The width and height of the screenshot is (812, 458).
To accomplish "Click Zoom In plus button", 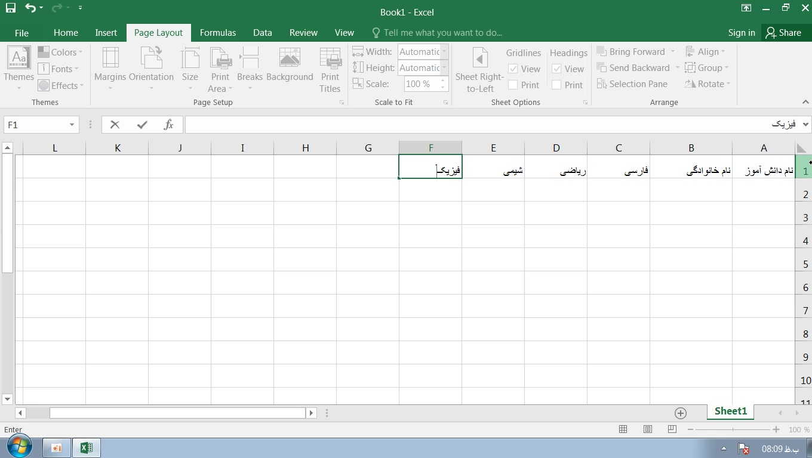I will (776, 429).
